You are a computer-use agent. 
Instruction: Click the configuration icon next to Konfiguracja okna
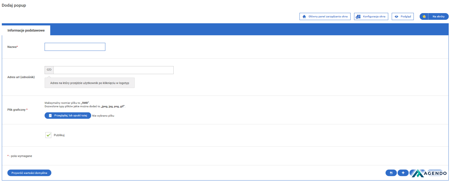(358, 17)
